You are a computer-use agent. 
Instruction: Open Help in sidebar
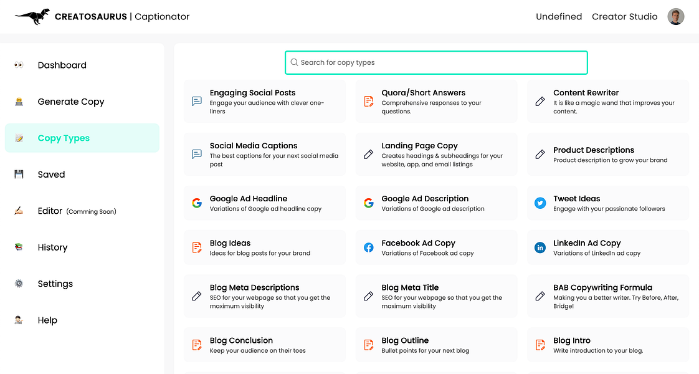(82, 320)
